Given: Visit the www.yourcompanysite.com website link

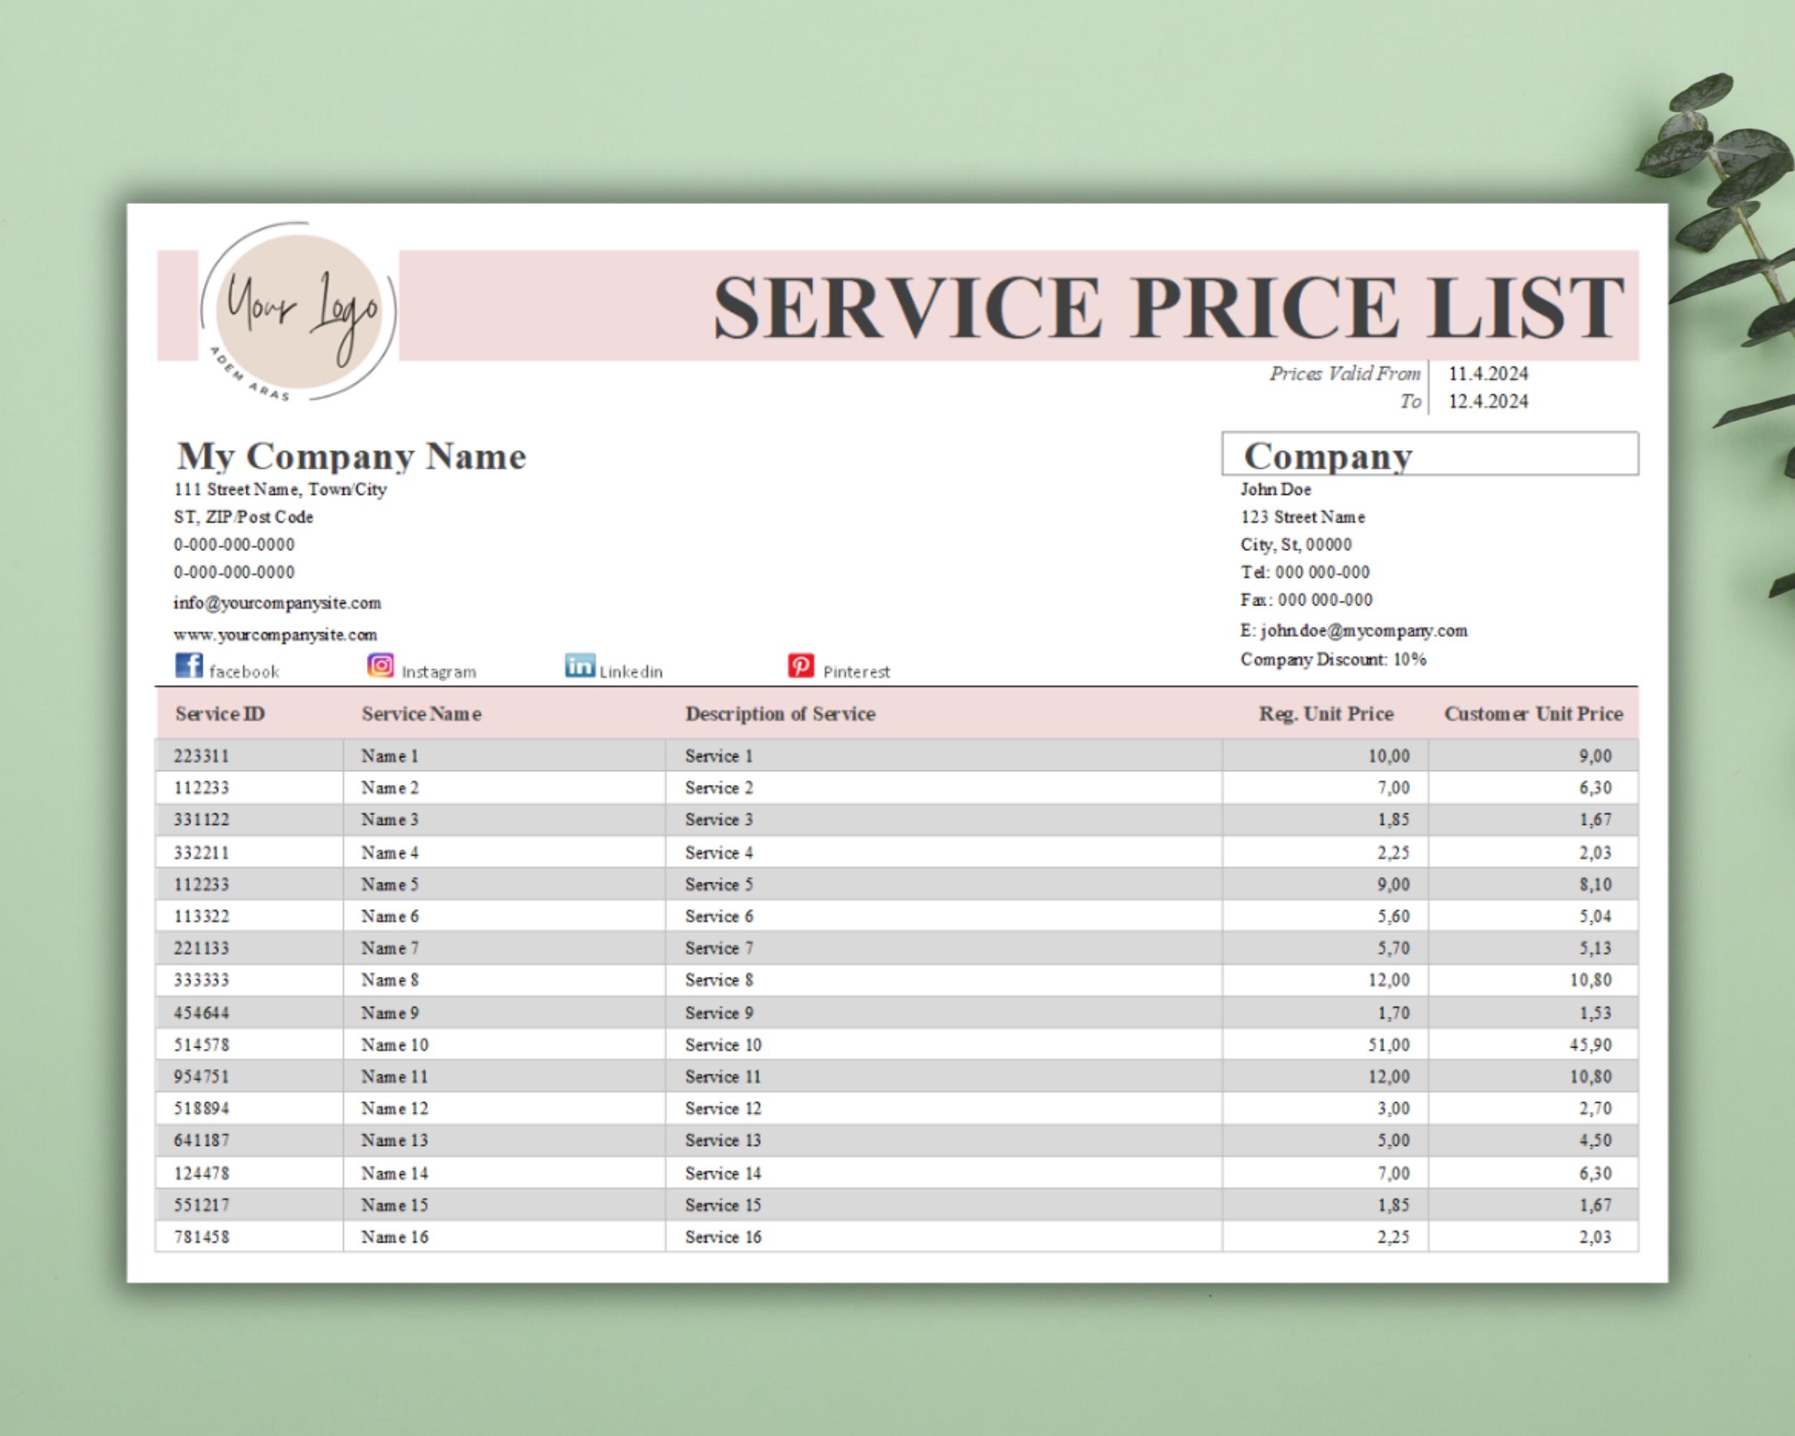Looking at the screenshot, I should click(275, 634).
